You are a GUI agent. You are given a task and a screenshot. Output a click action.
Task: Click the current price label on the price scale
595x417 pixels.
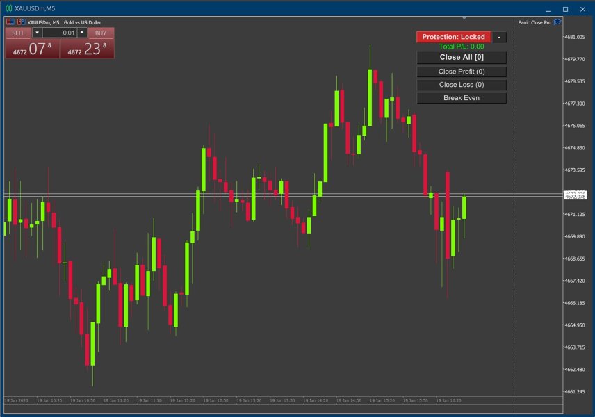click(576, 195)
